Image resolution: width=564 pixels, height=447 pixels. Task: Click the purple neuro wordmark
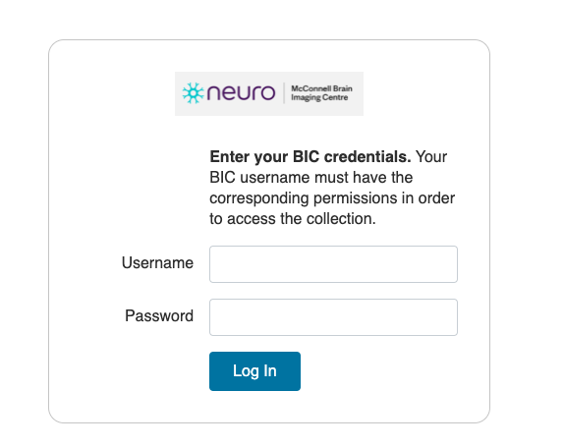point(242,92)
